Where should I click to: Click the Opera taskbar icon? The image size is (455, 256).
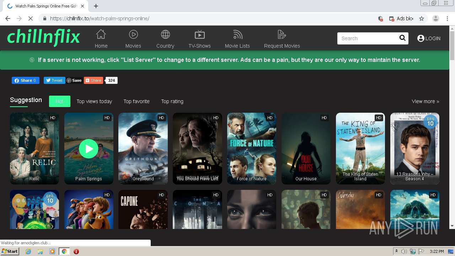click(76, 251)
